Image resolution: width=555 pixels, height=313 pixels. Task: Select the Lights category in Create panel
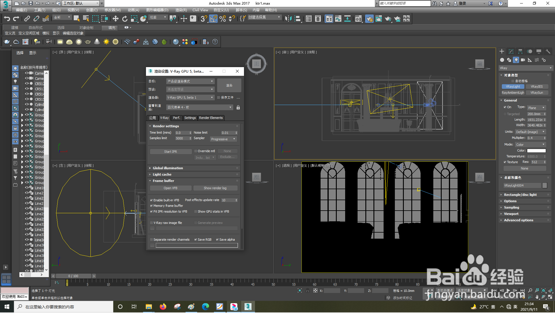coord(516,60)
